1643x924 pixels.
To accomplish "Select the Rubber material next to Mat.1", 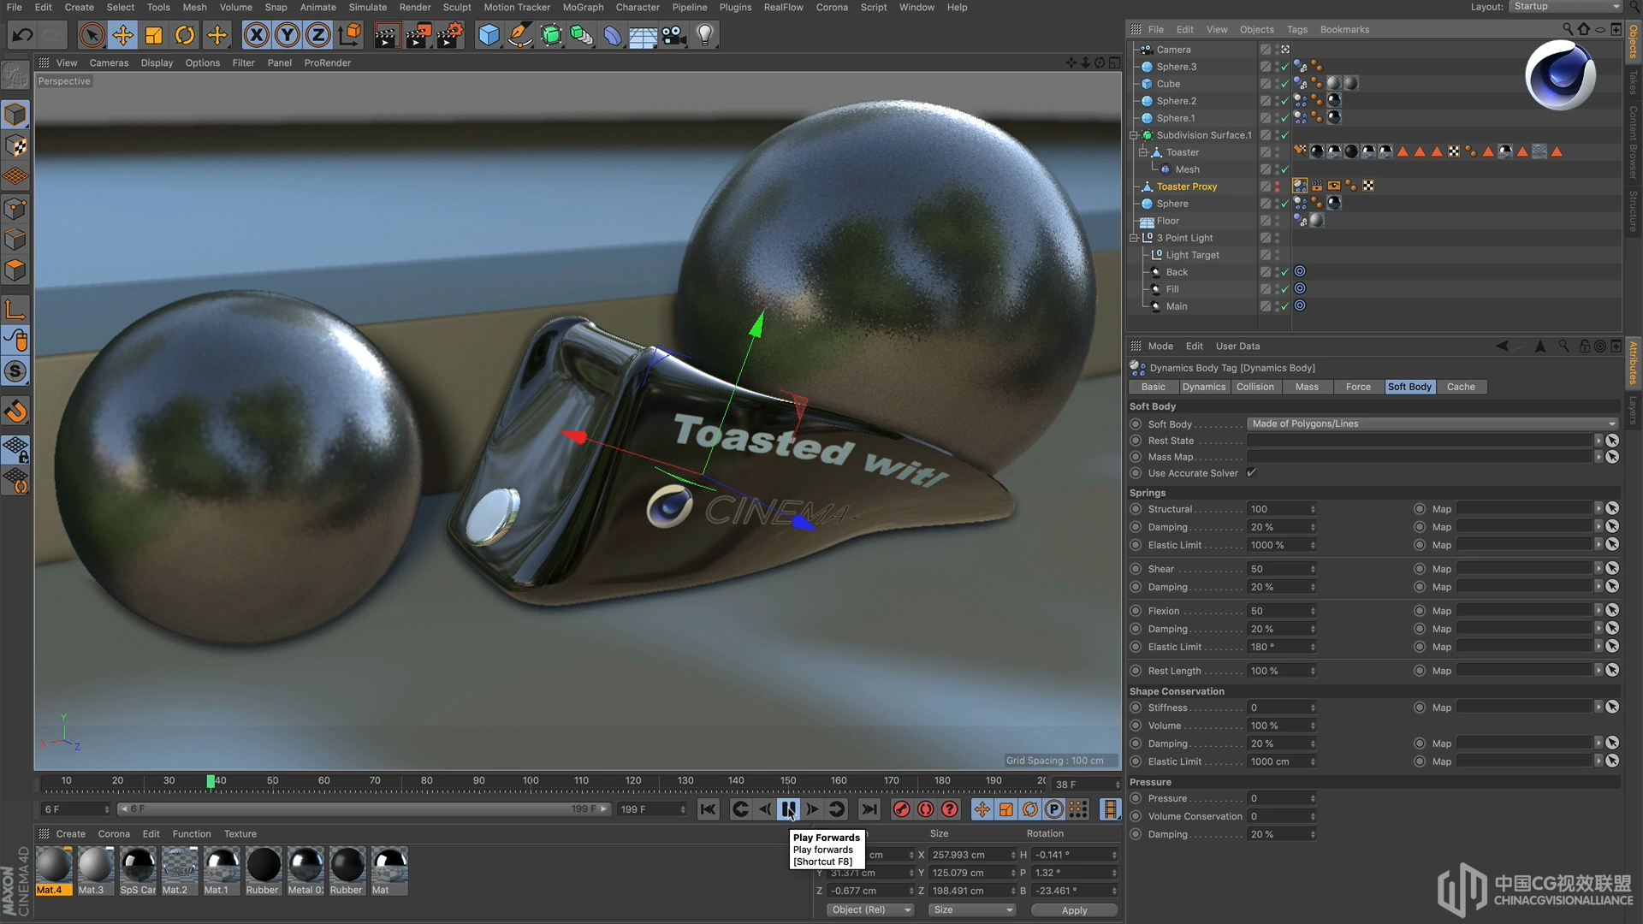I will tap(264, 871).
